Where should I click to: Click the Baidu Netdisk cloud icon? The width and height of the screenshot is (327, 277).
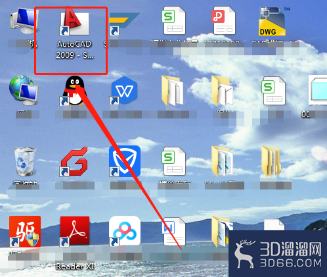click(125, 231)
